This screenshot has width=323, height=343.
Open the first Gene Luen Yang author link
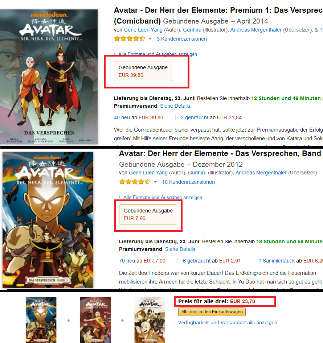(143, 30)
